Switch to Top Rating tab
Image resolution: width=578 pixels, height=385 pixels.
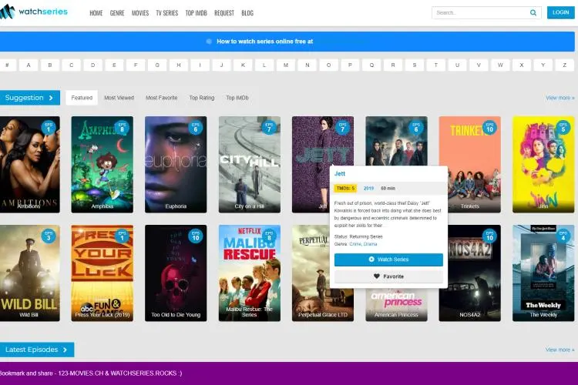(202, 98)
